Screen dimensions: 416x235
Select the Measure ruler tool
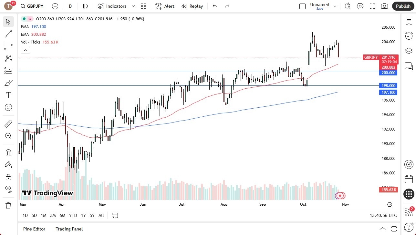pos(8,123)
